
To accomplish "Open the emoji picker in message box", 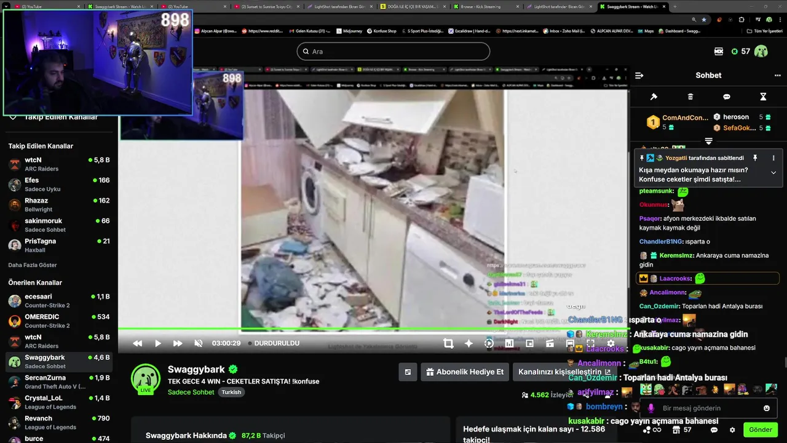I will [x=767, y=408].
